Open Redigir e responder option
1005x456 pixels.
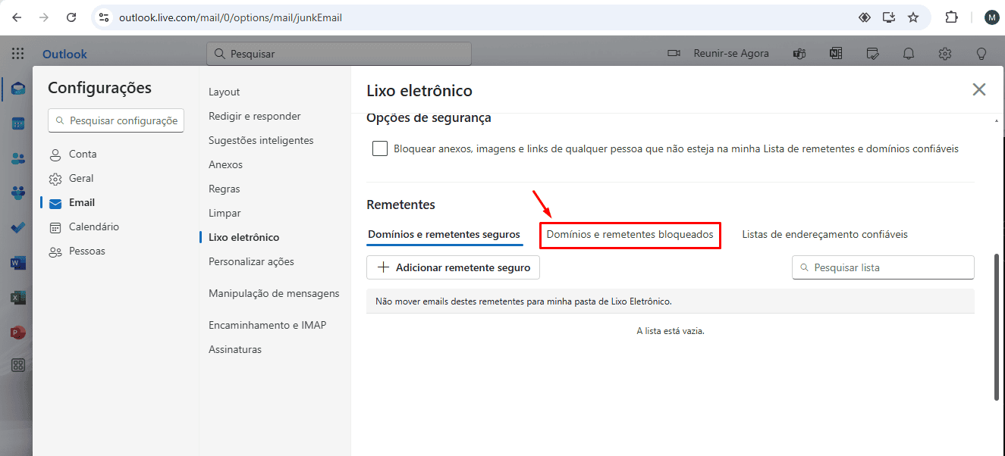coord(255,116)
